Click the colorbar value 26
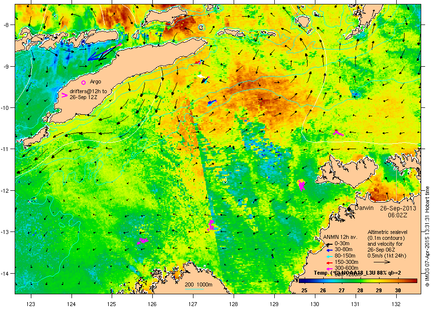 tap(323, 290)
